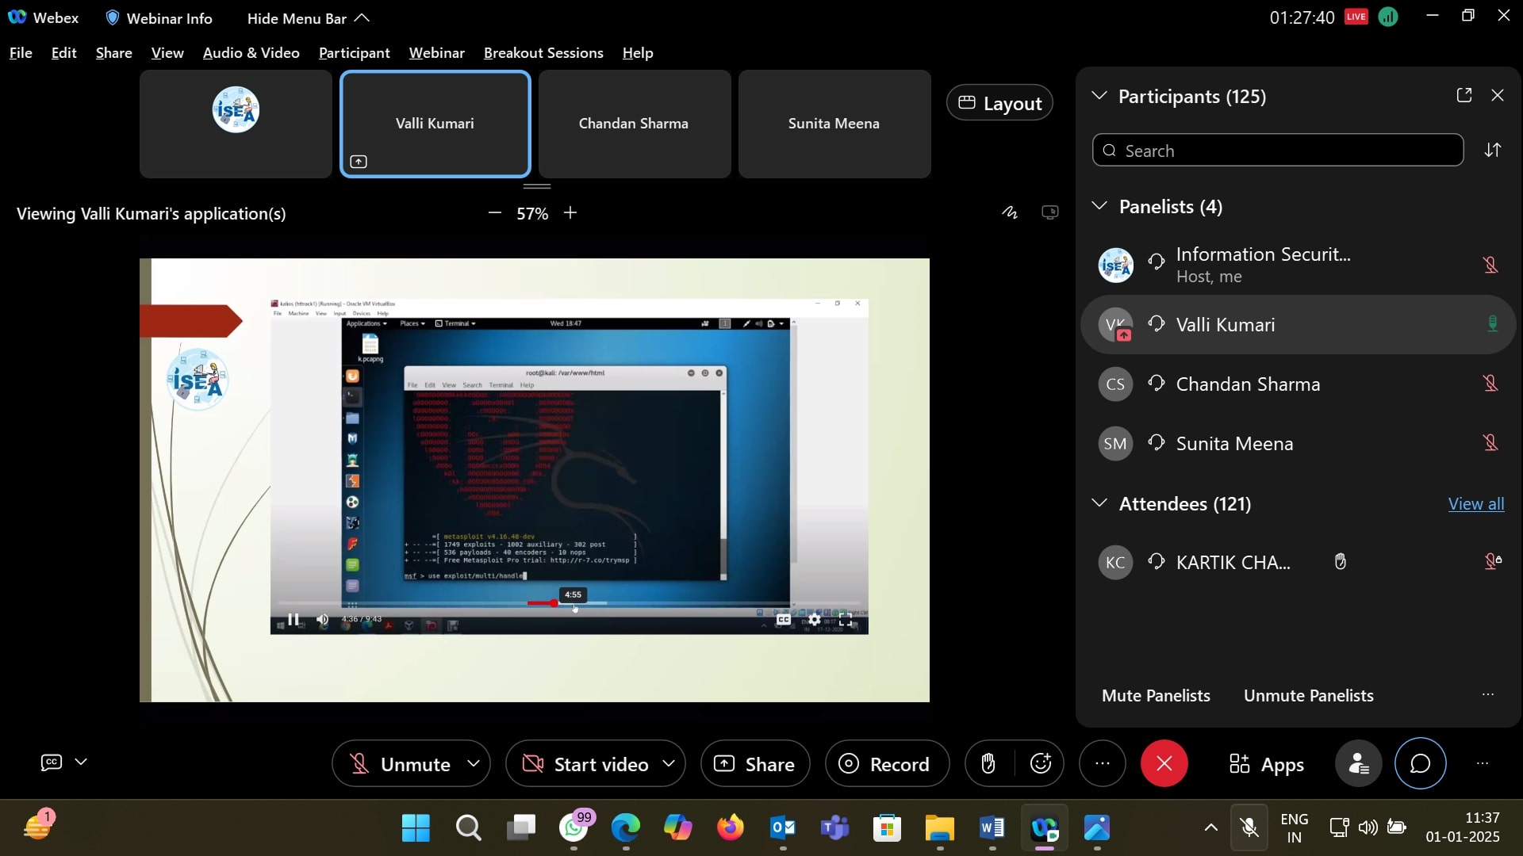Click the participant sort arrows icon
The image size is (1523, 856).
point(1493,151)
